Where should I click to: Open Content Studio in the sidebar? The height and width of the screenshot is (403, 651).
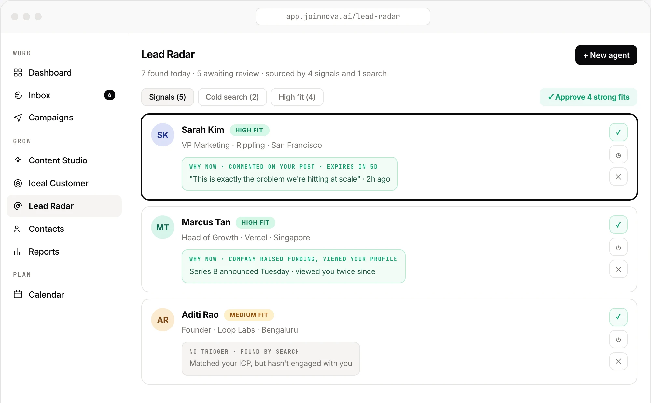64,160
